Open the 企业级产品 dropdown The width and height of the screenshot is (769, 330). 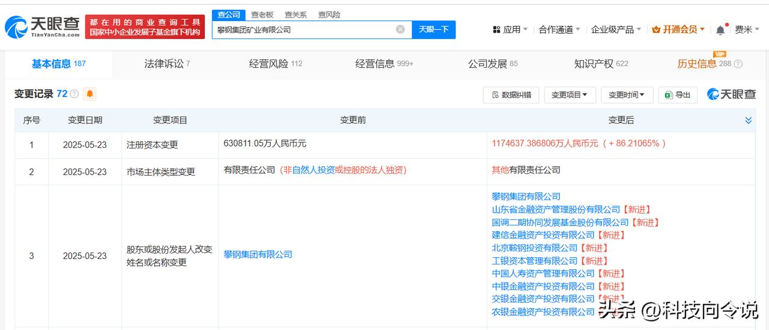tap(616, 29)
